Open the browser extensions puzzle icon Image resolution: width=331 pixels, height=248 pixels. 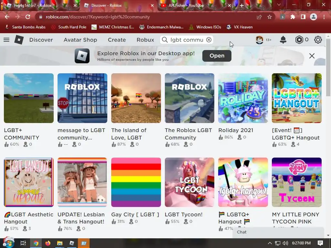293,17
